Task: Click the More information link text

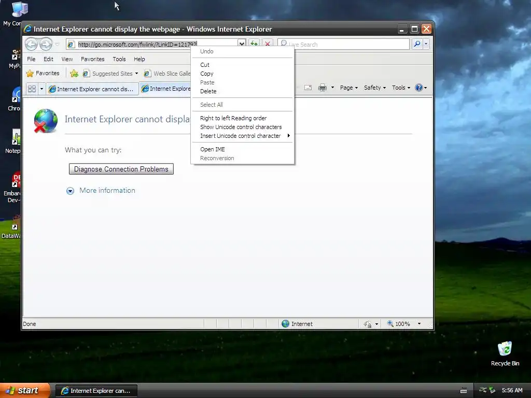Action: tap(107, 190)
